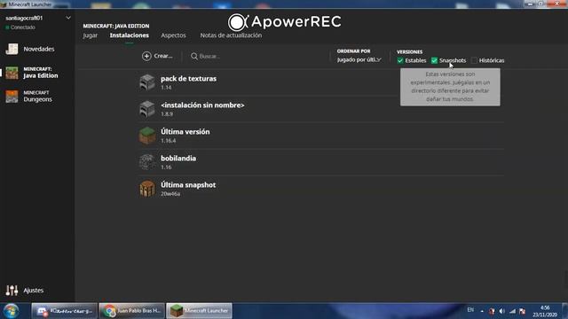This screenshot has width=568, height=319.
Task: Select the bobilandia installation icon
Action: 147,162
